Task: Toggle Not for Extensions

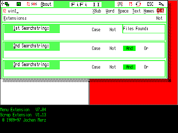Action: (x=159, y=18)
